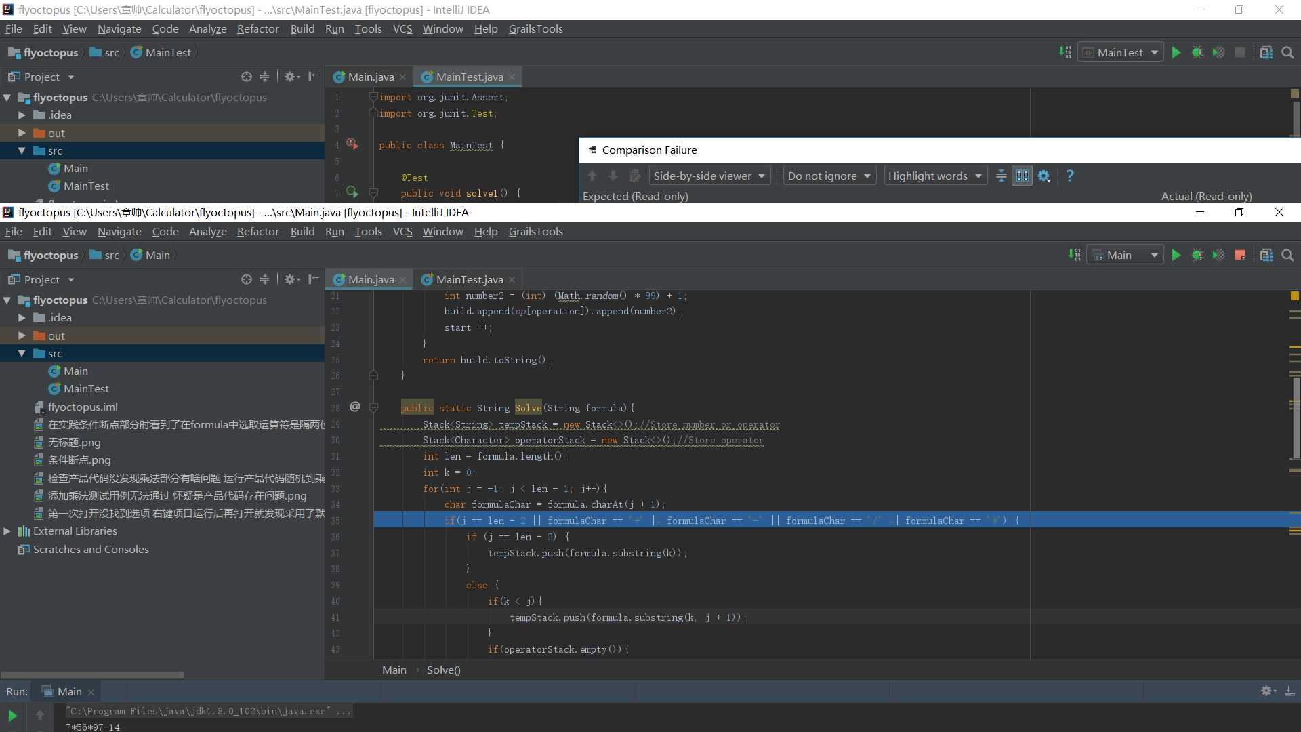Switch to the MainTest.java tab in the front window
Screen dimensions: 1301x732
click(469, 279)
